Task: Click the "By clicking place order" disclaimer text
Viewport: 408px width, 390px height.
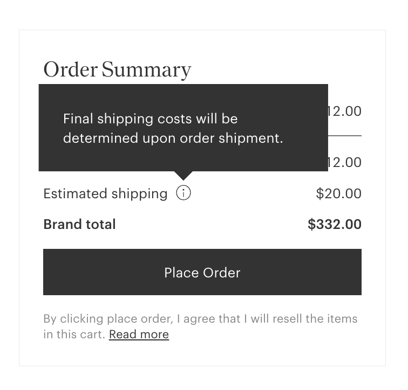Action: [x=108, y=319]
